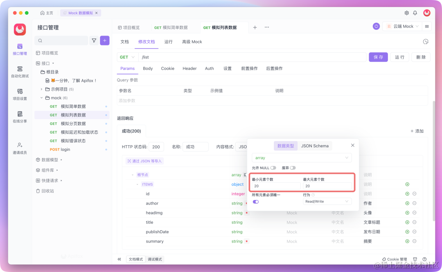Click the 最大元素个数 input field
The image size is (442, 272).
coord(327,186)
